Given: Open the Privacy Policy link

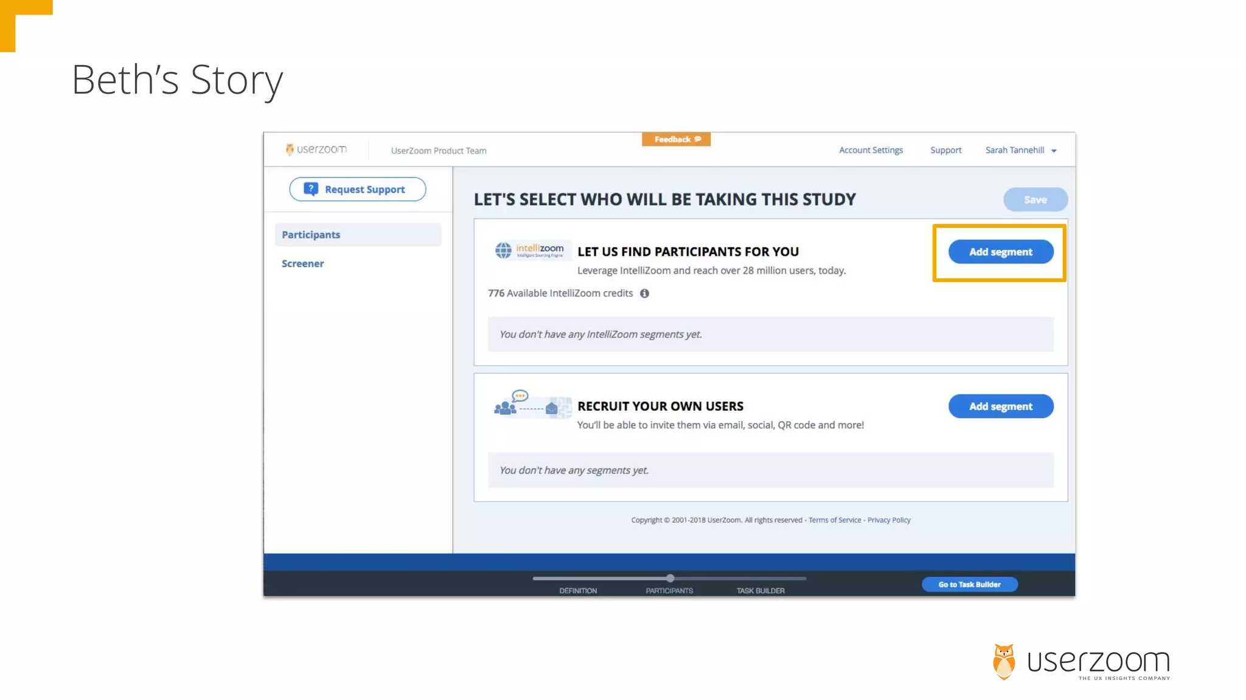Looking at the screenshot, I should pos(888,520).
